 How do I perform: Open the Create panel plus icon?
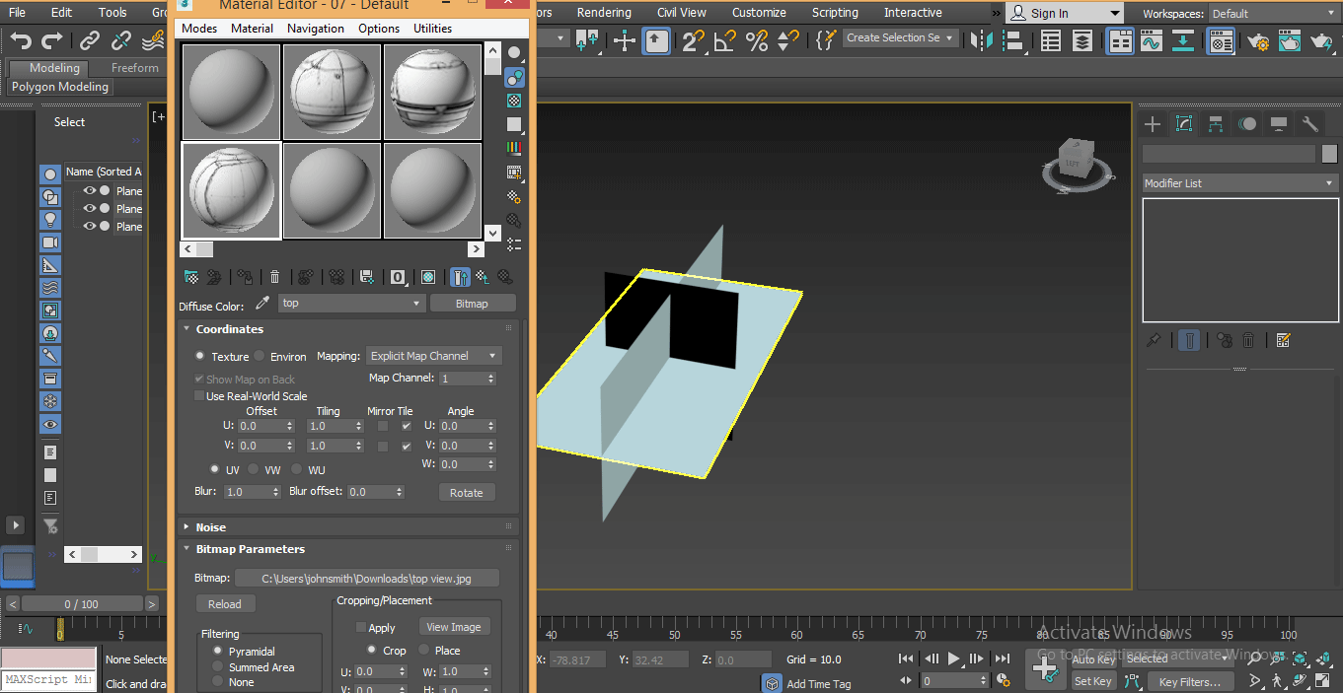[x=1152, y=124]
